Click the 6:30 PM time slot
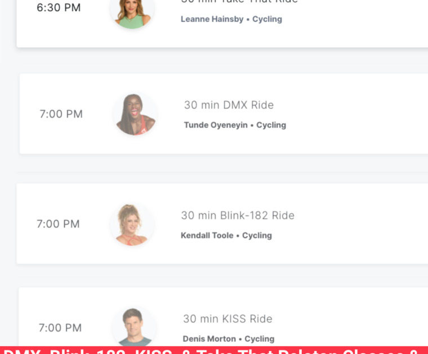Viewport: 428px width, 354px height. pyautogui.click(x=59, y=8)
